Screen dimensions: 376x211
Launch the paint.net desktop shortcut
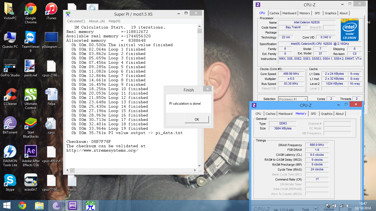31,68
